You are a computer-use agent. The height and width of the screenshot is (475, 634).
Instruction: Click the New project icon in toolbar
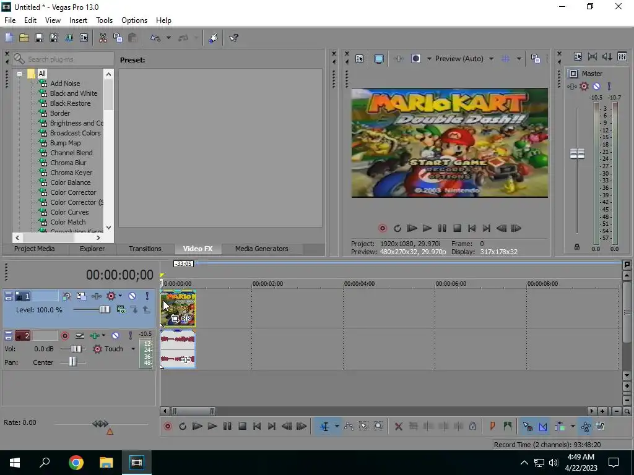[x=9, y=38]
